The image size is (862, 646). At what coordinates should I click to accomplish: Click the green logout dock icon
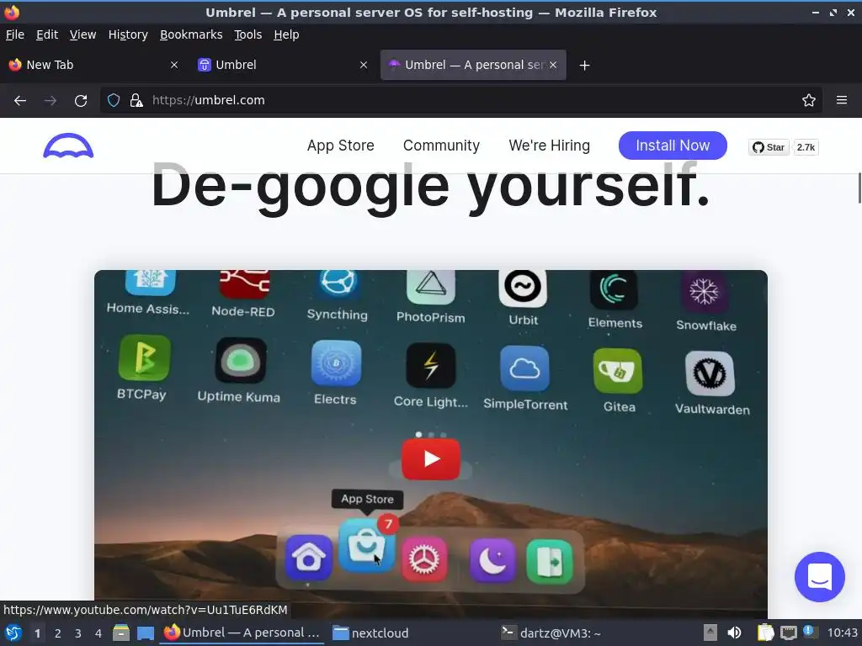point(549,562)
